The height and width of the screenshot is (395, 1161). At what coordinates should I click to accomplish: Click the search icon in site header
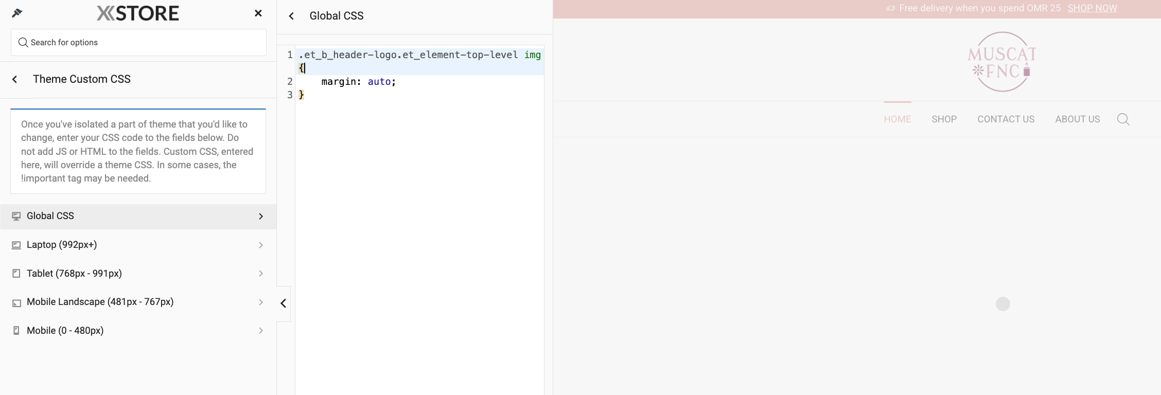(1123, 119)
